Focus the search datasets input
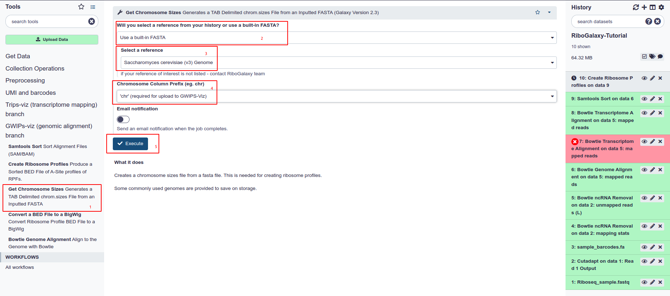The image size is (670, 296). click(609, 21)
